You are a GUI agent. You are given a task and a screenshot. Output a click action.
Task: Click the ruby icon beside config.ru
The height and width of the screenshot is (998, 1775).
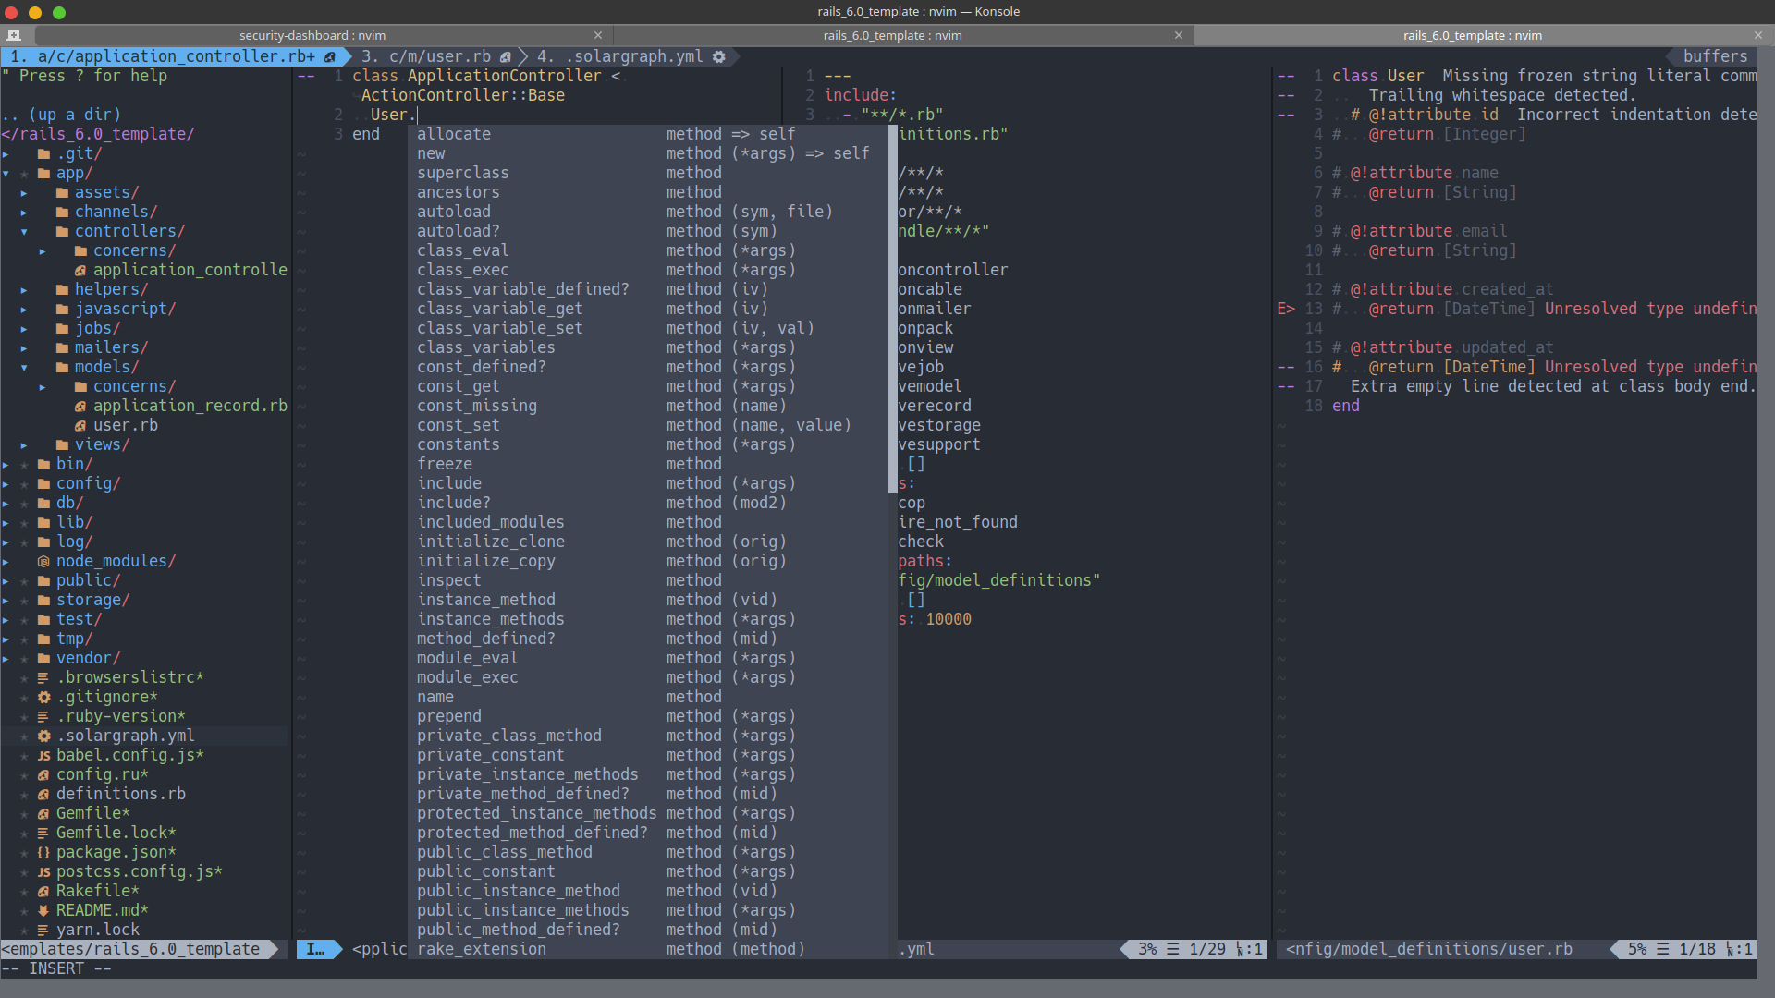[43, 775]
